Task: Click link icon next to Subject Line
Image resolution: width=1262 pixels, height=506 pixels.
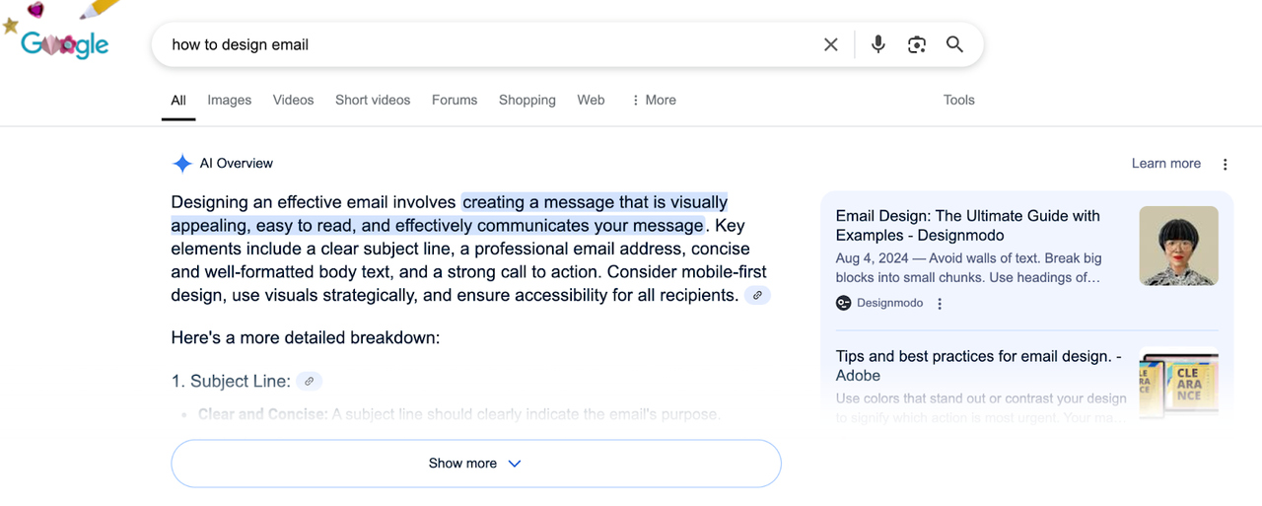Action: click(x=309, y=381)
